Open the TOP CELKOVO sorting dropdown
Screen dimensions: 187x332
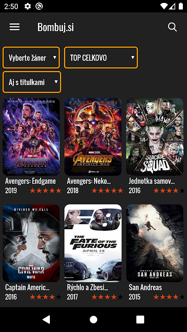101,58
